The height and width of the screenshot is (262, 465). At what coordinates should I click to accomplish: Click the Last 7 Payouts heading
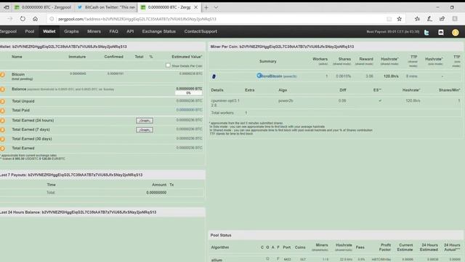click(71, 175)
